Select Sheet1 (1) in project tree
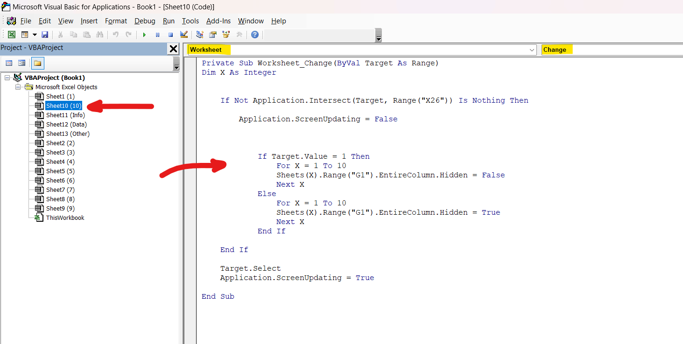 pos(60,96)
